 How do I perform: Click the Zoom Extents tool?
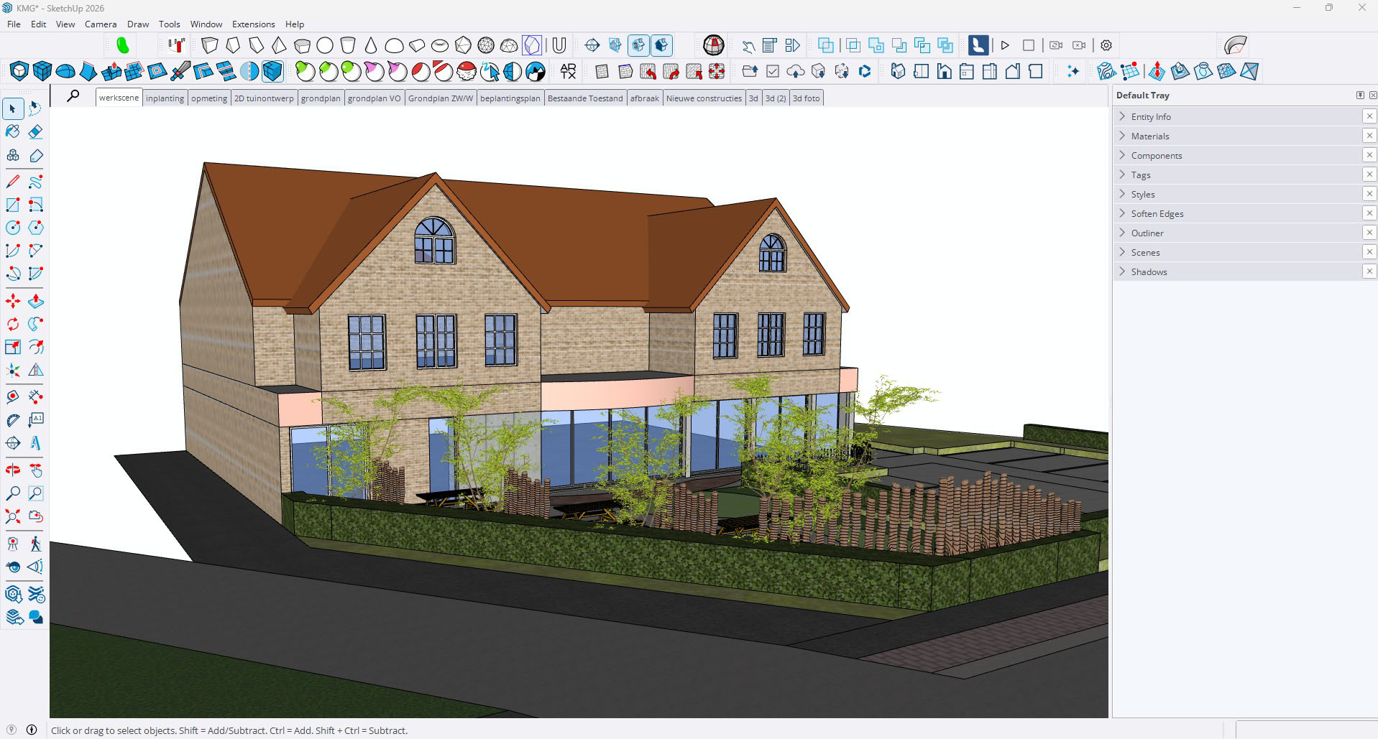13,517
